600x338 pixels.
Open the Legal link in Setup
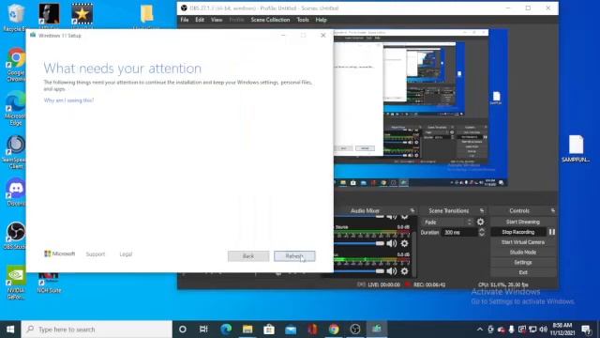pyautogui.click(x=126, y=254)
